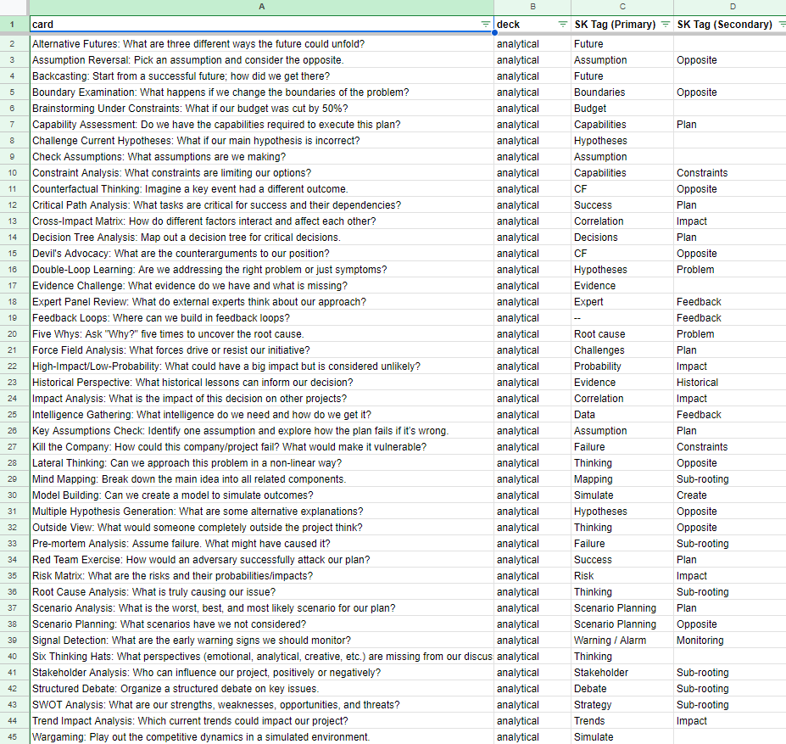Click the 'card' header cell
Image resolution: width=786 pixels, height=744 pixels.
[262, 24]
